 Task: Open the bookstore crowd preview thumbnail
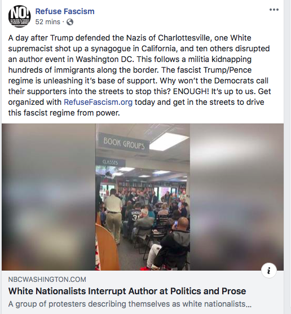pos(143,197)
